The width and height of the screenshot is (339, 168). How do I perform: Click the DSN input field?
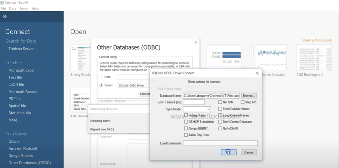point(133,77)
